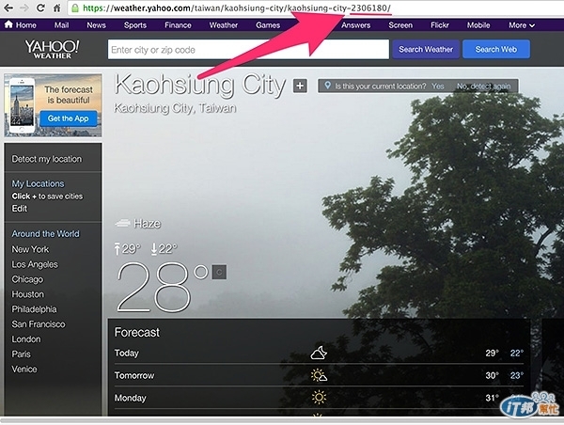
Task: Add Kaohsiung City with plus icon
Action: point(300,86)
